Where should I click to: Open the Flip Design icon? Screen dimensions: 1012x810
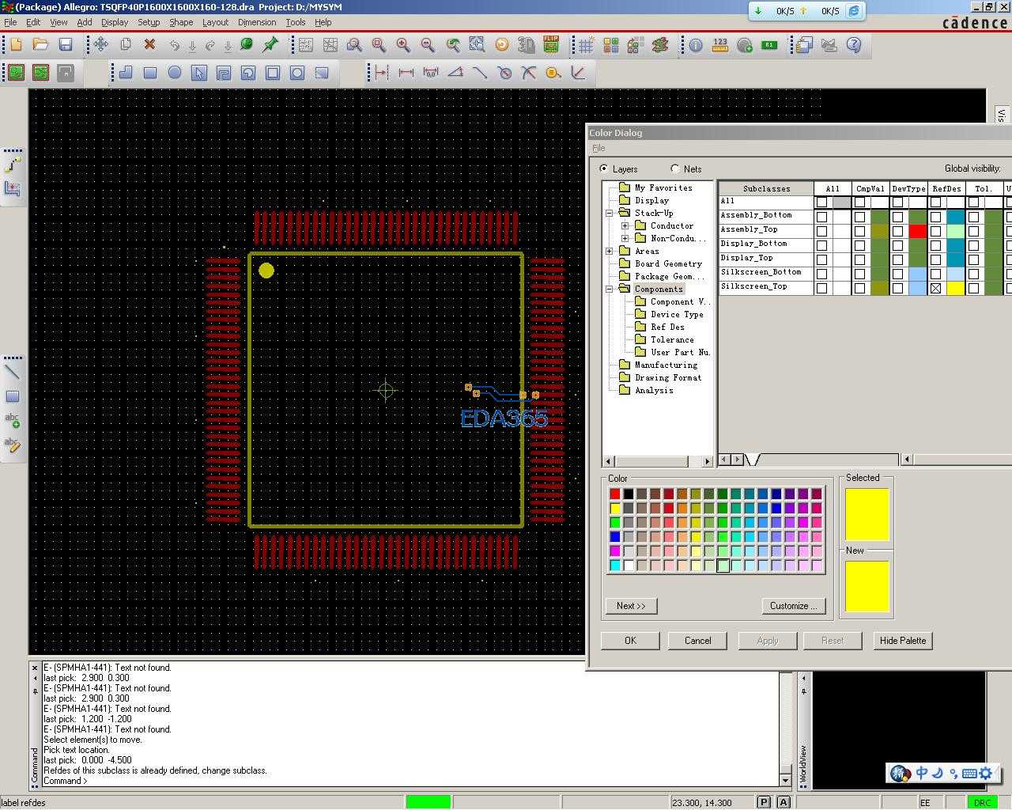(551, 45)
